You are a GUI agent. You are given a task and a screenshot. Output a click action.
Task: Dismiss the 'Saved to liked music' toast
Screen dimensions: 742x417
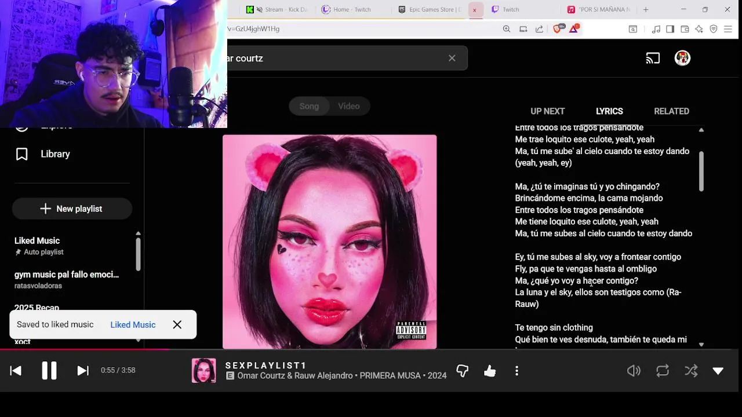point(177,324)
